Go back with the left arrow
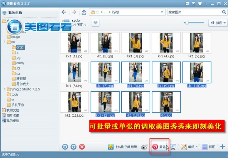 pos(64,12)
